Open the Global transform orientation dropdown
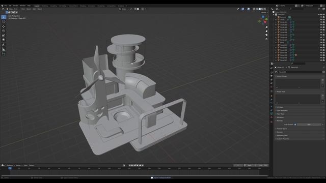This screenshot has height=183, width=326. (x=123, y=9)
